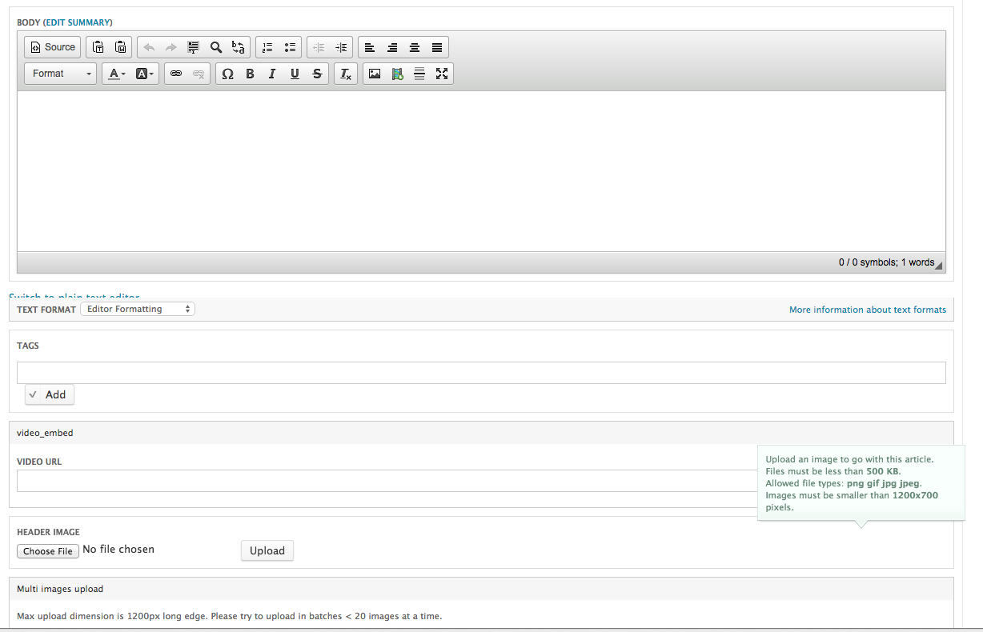983x632 pixels.
Task: Toggle underline formatting
Action: coord(295,74)
